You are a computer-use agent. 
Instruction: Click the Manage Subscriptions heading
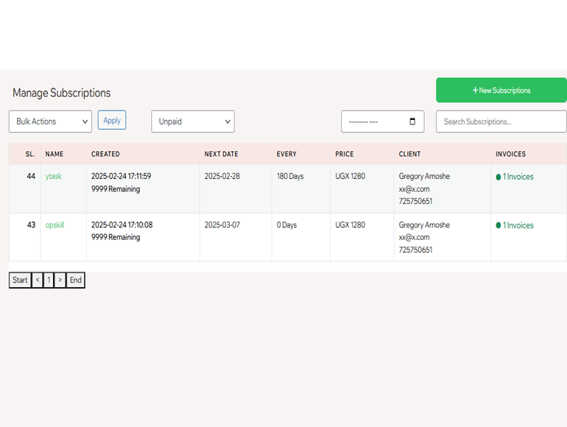pyautogui.click(x=61, y=93)
